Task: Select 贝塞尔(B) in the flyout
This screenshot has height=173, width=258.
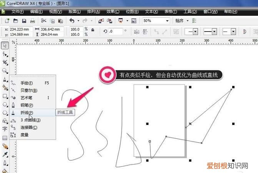Action: click(x=28, y=90)
